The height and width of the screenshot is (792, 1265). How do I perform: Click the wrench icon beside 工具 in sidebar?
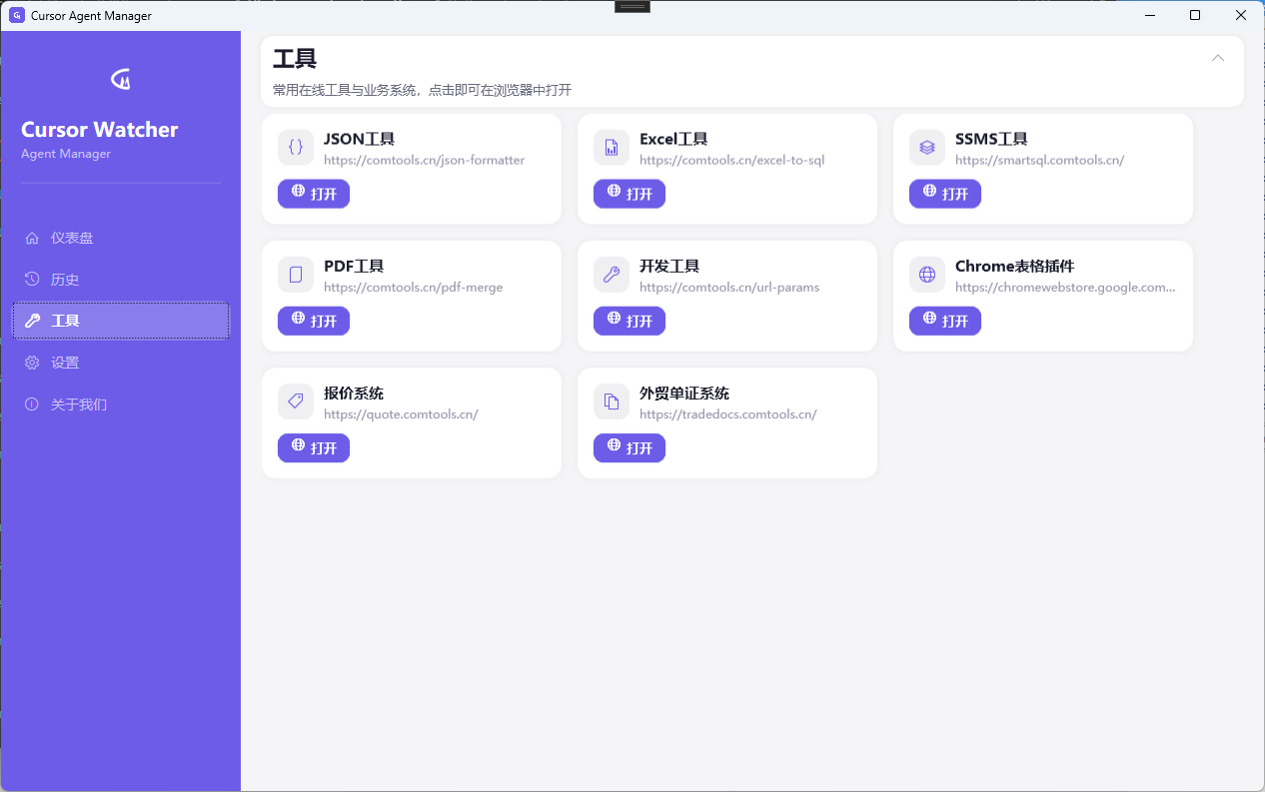click(x=32, y=321)
